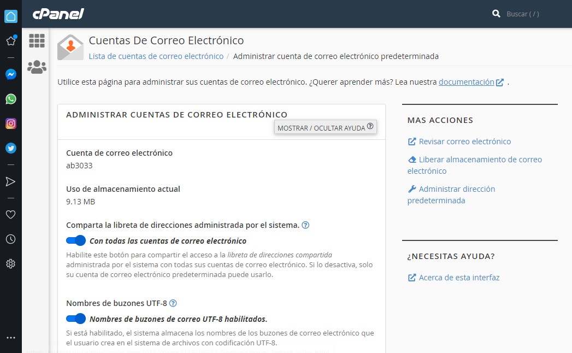
Task: Open Messenger in the browser sidebar
Action: pos(10,74)
